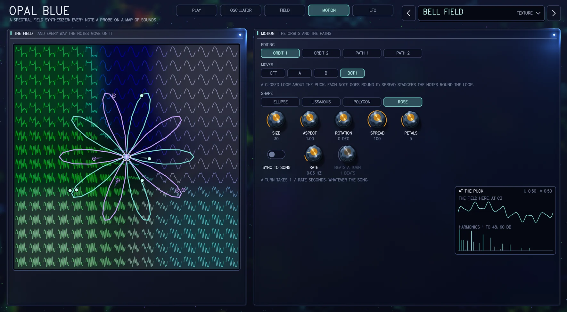Switch to the OSCILLATOR tab
The width and height of the screenshot is (567, 312).
(x=241, y=10)
